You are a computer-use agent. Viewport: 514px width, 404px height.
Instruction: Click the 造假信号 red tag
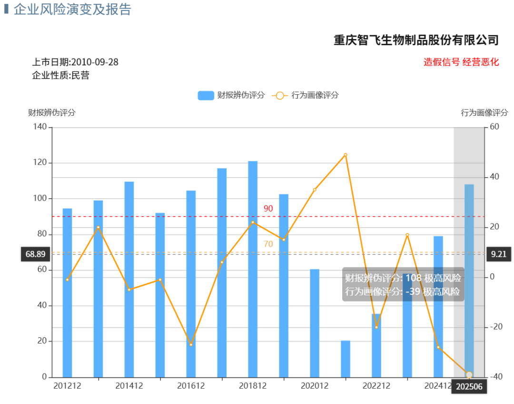point(442,62)
